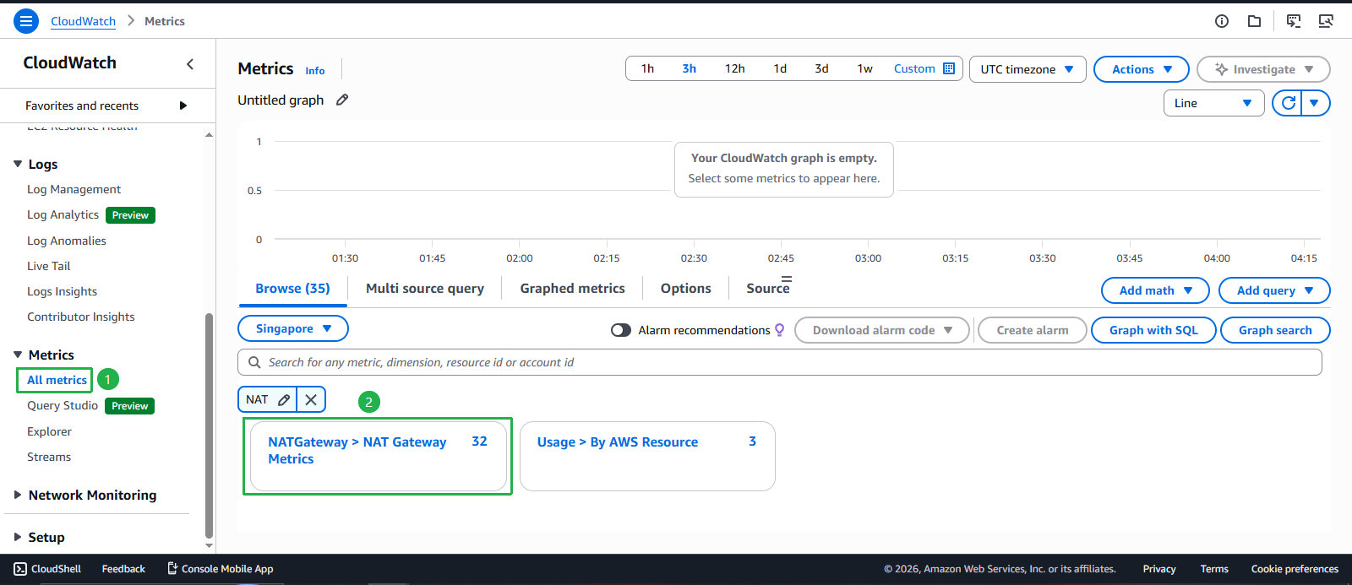
Task: Open the chat assistant icon in the top bar
Action: (1294, 21)
